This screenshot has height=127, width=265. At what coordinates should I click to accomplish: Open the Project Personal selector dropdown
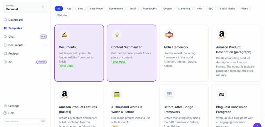pyautogui.click(x=25, y=8)
